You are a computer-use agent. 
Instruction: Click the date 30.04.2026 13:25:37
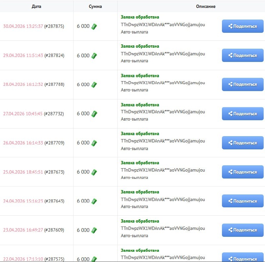coord(23,26)
